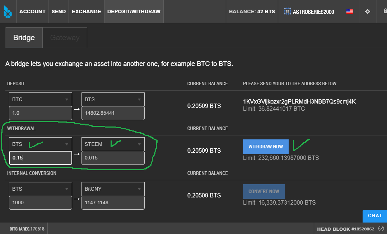Click the conversion limit 16,339.37312000 BTS text
Image resolution: width=387 pixels, height=234 pixels.
tap(279, 202)
